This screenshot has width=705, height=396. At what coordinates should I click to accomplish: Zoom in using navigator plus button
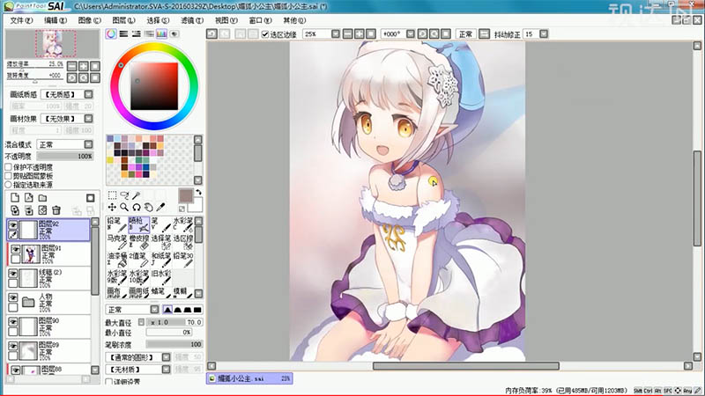(x=84, y=66)
